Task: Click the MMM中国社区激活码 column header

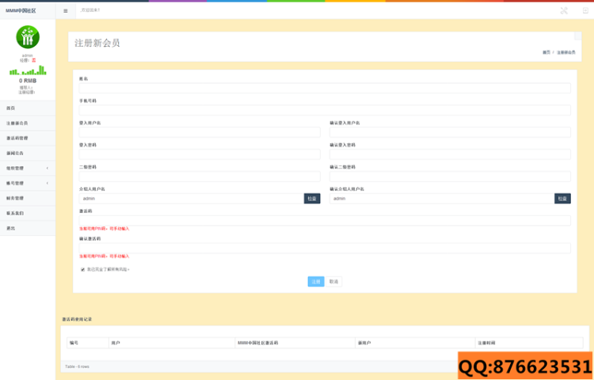Action: pos(295,343)
